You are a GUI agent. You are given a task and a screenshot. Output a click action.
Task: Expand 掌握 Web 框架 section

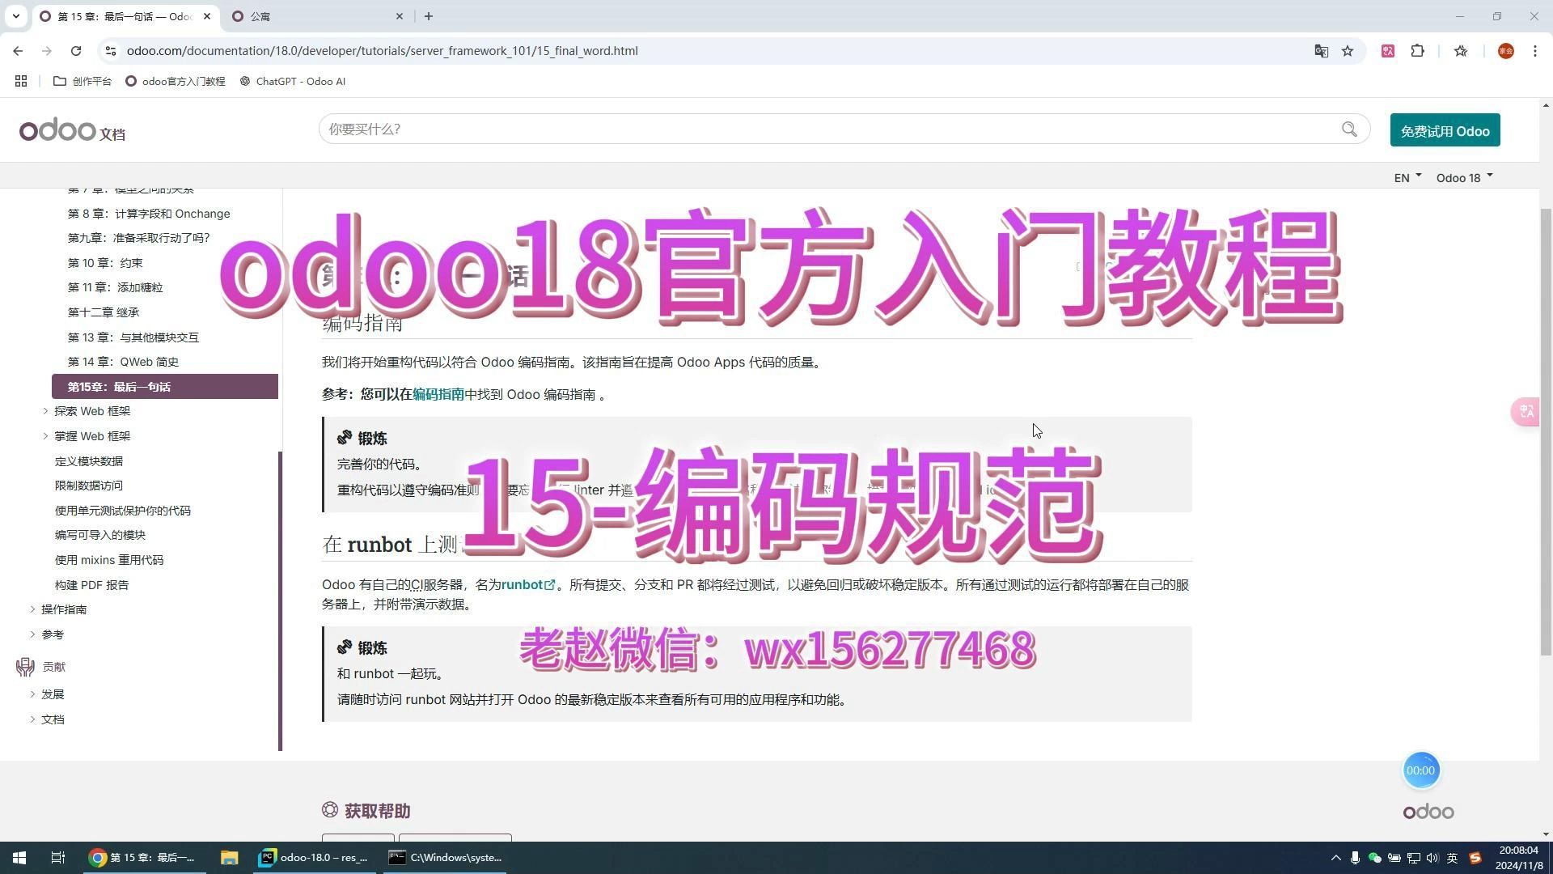point(45,436)
